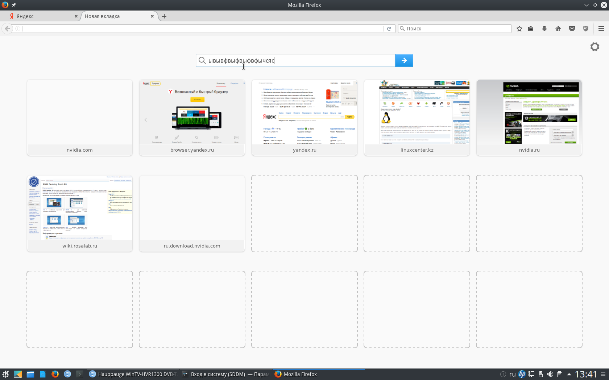
Task: Open the yandex.ru tile
Action: point(304,118)
